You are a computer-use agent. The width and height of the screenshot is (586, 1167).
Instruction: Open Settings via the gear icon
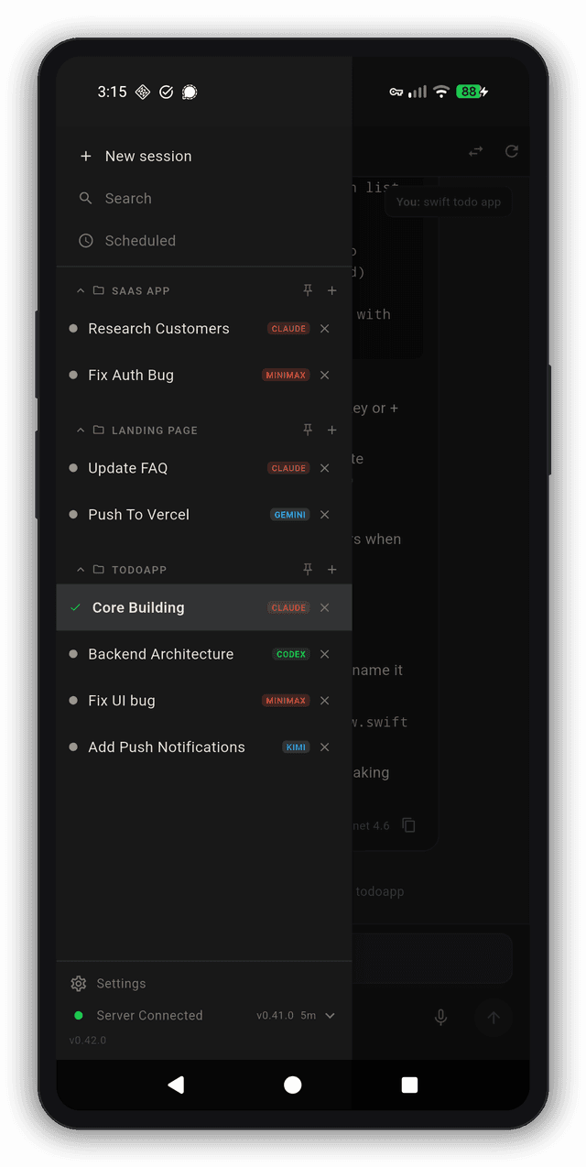(x=78, y=983)
